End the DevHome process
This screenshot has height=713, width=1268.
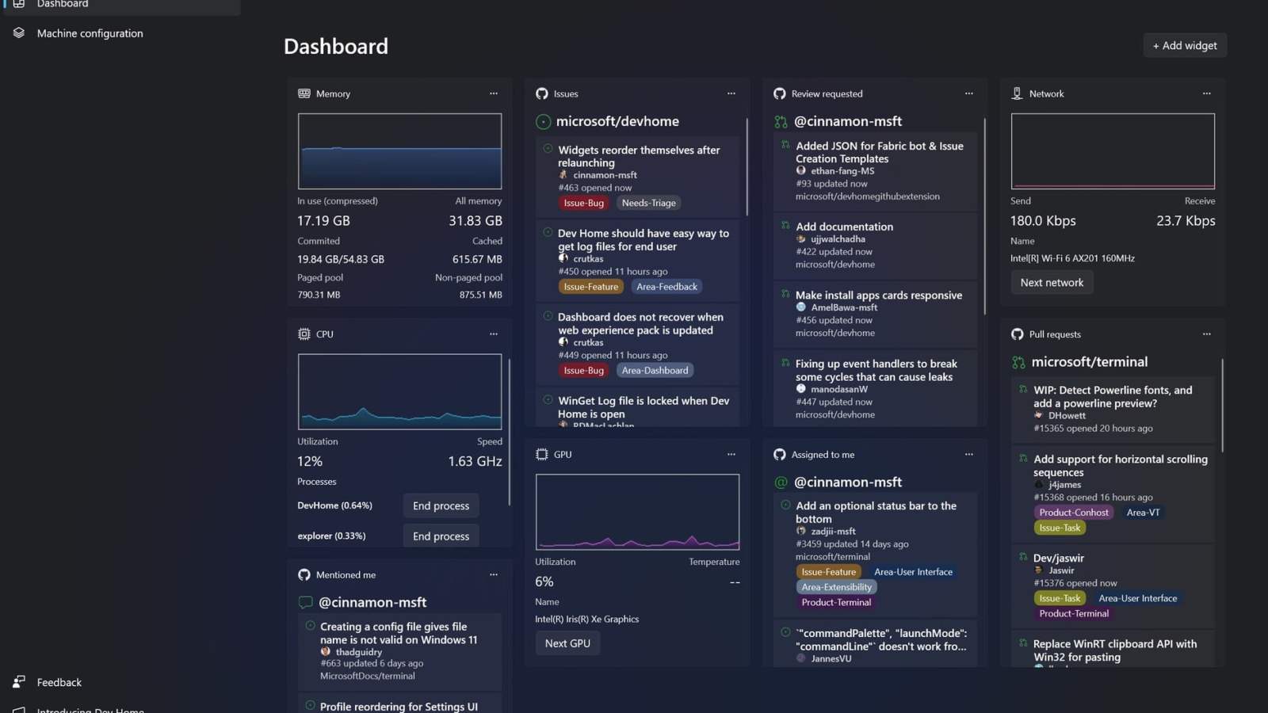click(441, 506)
